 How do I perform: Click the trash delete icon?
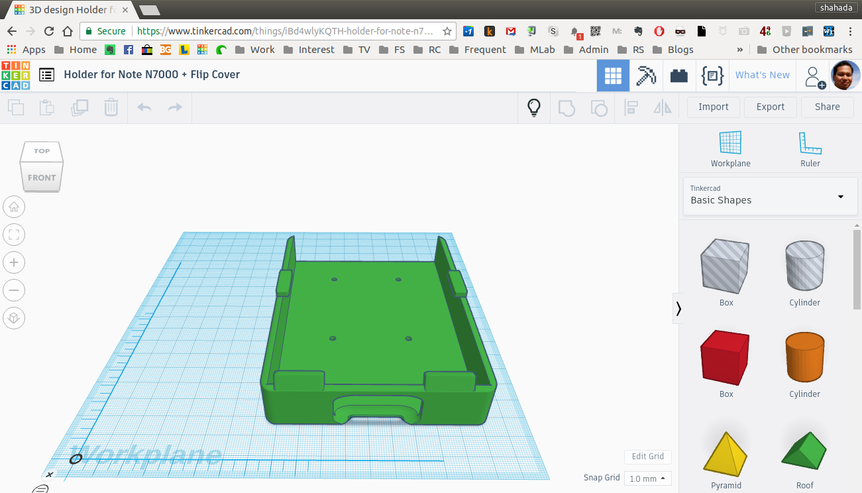(x=111, y=107)
